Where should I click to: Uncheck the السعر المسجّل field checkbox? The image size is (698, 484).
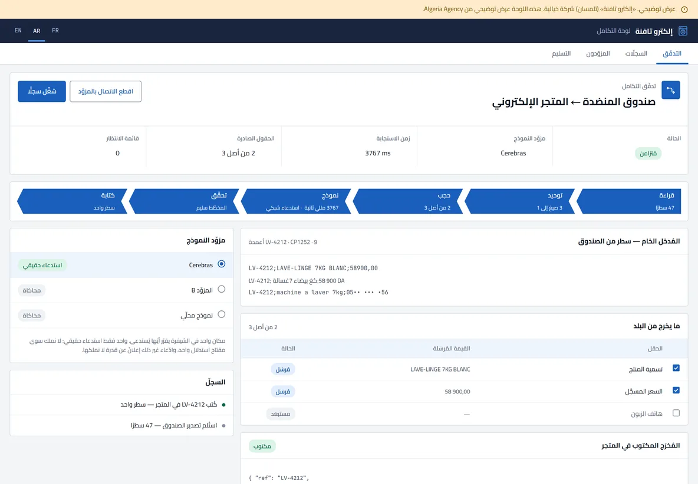point(676,390)
